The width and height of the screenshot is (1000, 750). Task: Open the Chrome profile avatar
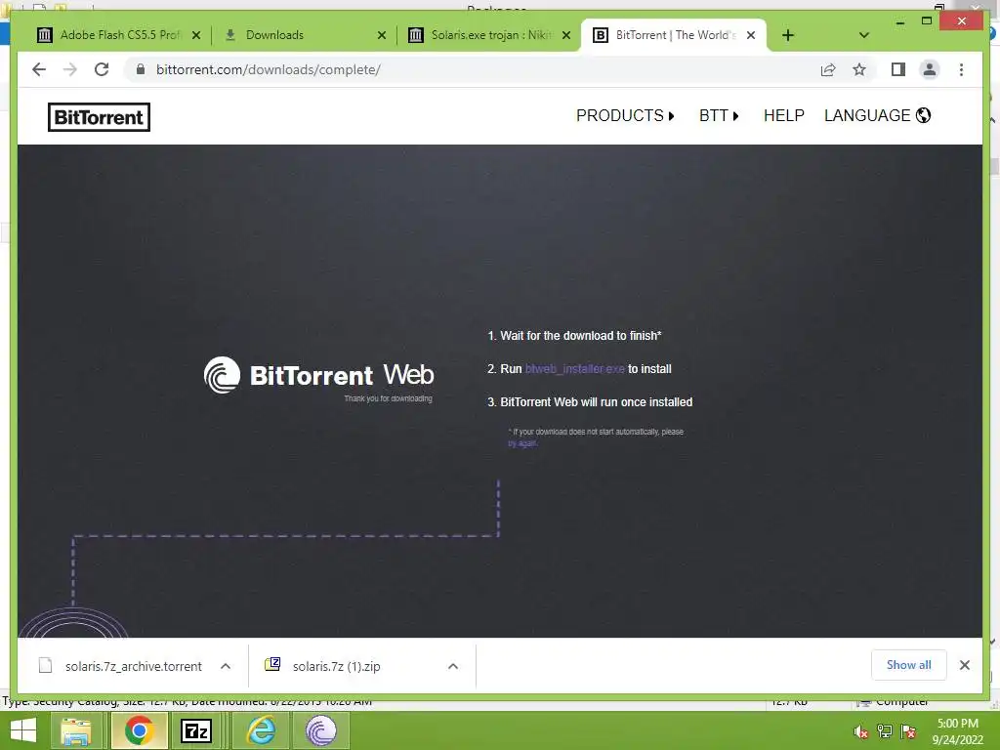930,69
